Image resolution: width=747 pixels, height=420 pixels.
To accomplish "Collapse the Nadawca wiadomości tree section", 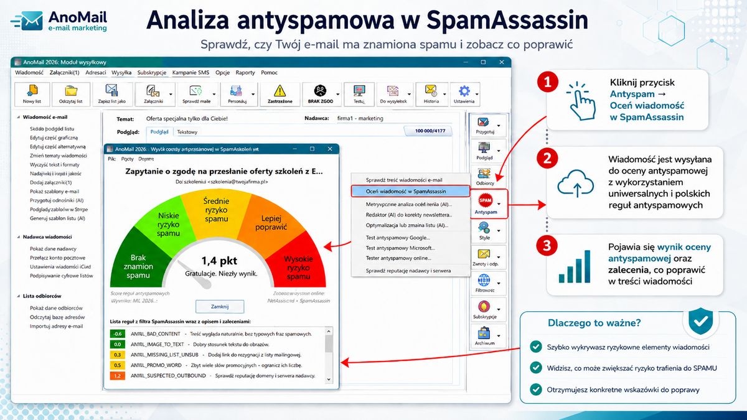I will tap(19, 237).
